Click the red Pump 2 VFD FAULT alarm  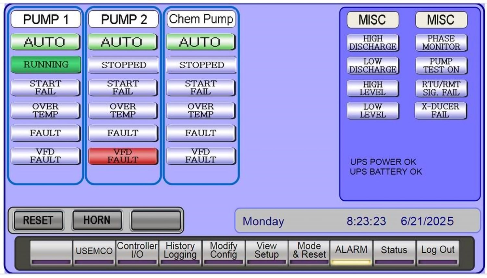tap(123, 156)
